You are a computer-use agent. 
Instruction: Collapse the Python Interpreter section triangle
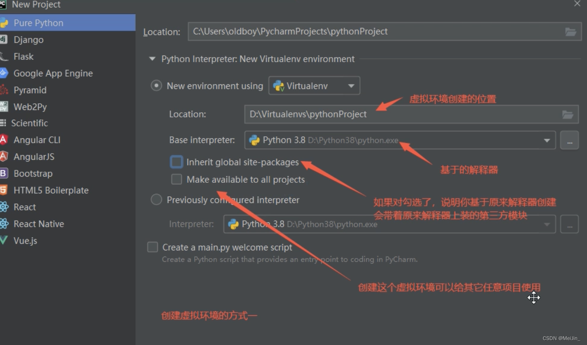click(152, 59)
